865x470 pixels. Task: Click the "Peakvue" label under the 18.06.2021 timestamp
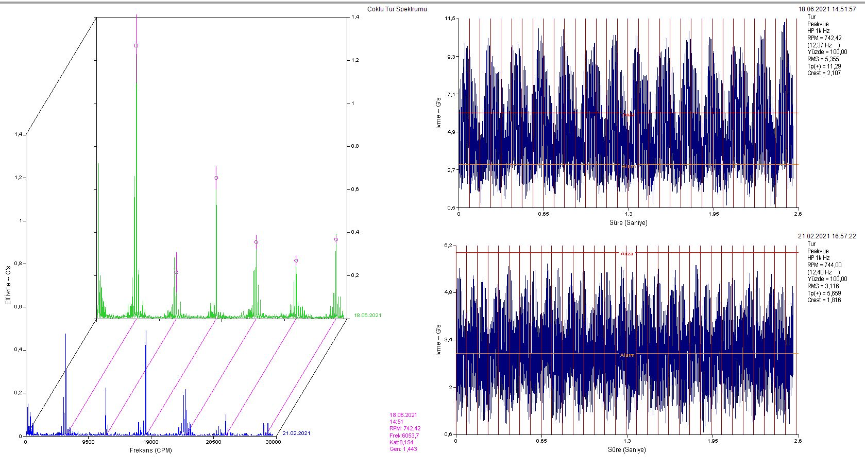pyautogui.click(x=818, y=24)
